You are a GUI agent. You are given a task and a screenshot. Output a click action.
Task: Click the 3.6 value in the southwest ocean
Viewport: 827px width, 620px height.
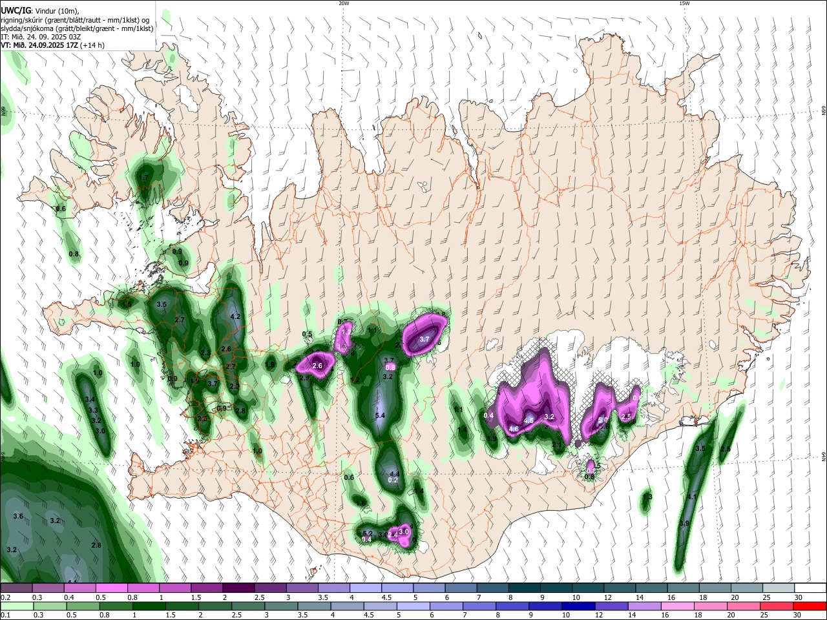[x=18, y=516]
